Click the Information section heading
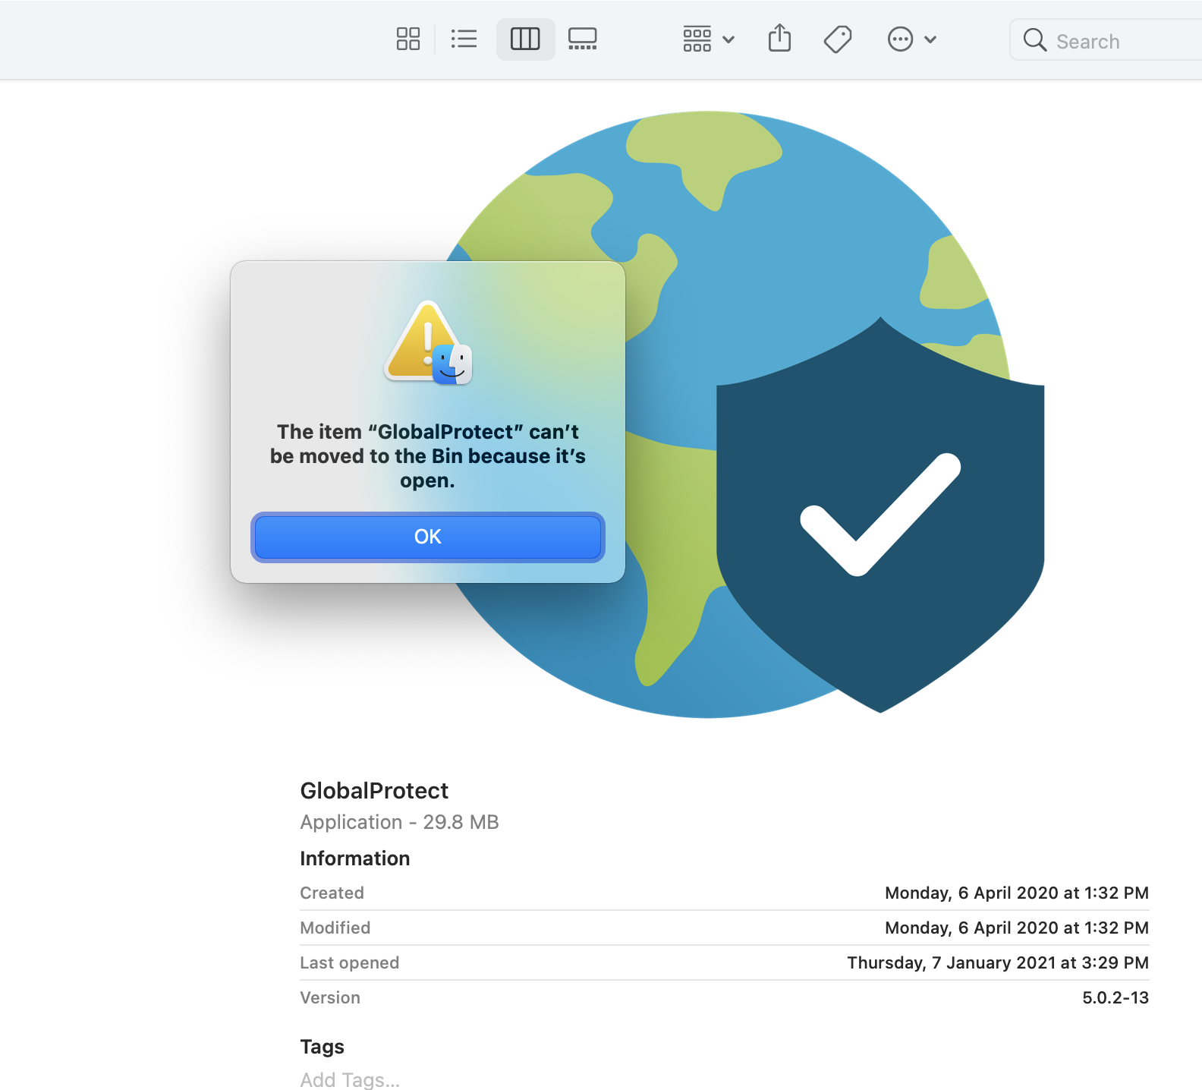The height and width of the screenshot is (1090, 1202). [355, 858]
